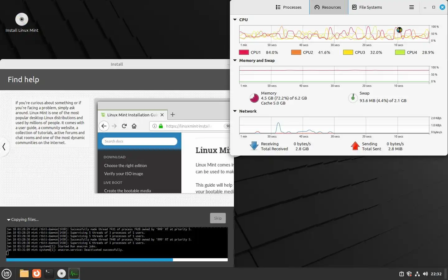Click the Skip button in installer
The image size is (448, 280).
(218, 218)
